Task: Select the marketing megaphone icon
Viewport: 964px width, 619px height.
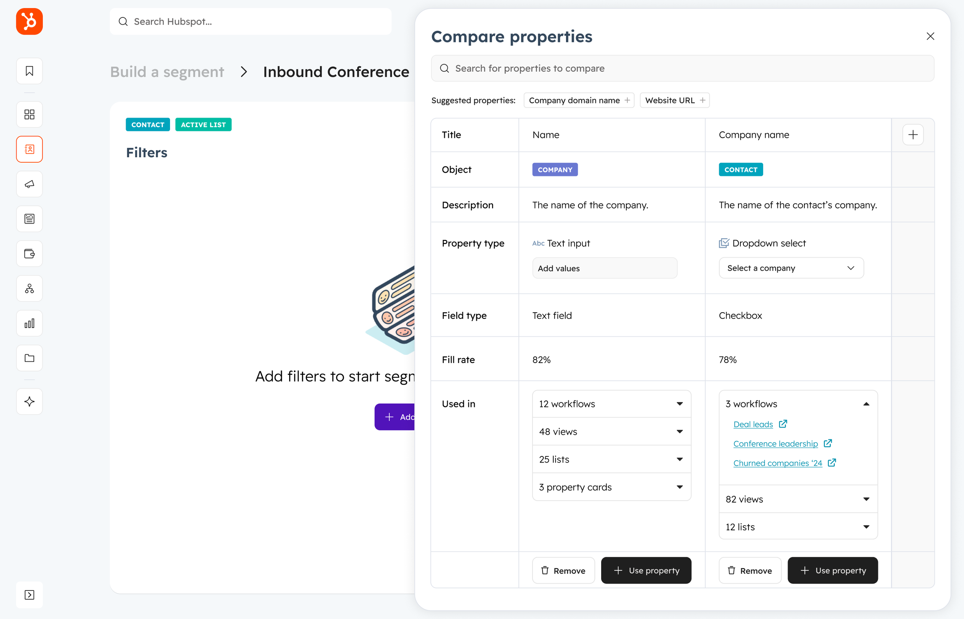Action: click(29, 184)
